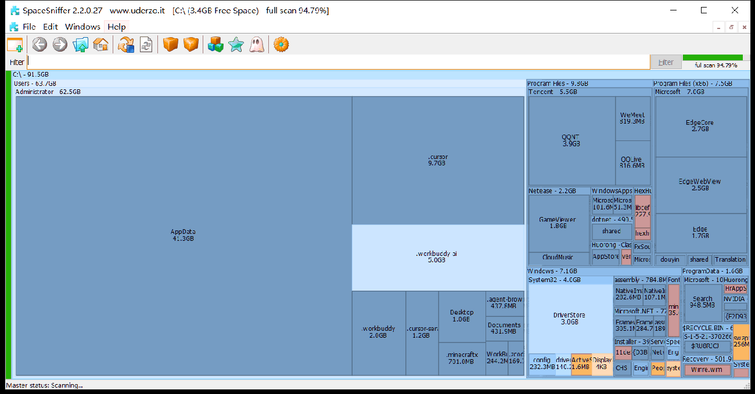Select the AppData 41.3GB block
Screen dimensions: 755x394
[x=183, y=236]
